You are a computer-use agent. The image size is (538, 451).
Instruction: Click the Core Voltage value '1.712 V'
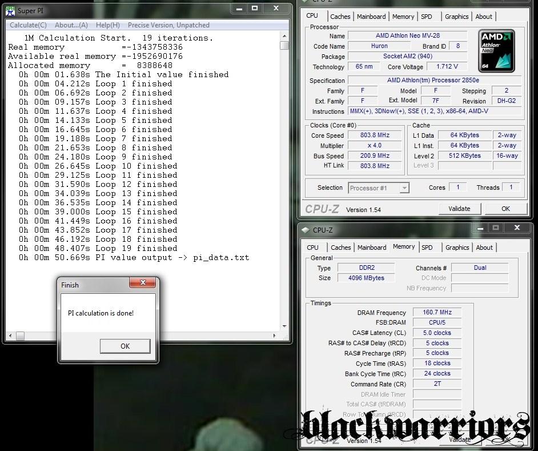[x=447, y=66]
